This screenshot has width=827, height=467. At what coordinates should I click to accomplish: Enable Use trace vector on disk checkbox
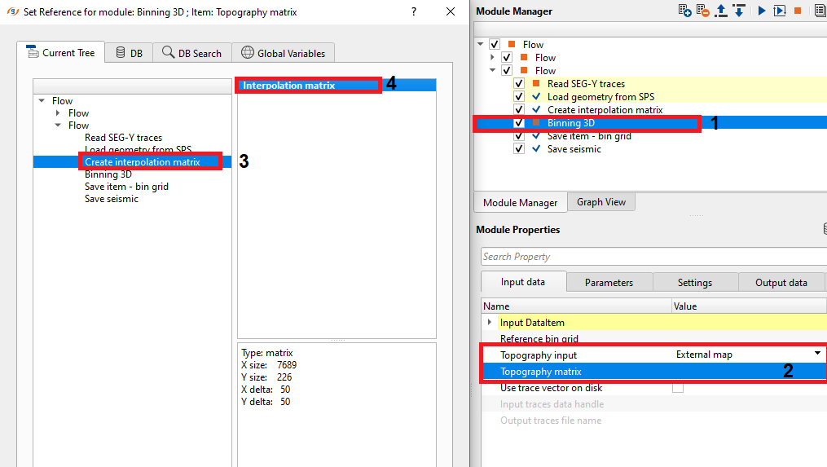point(677,388)
